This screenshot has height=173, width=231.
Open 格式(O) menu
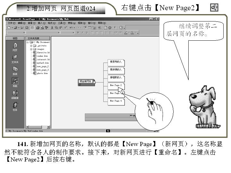point(52,23)
